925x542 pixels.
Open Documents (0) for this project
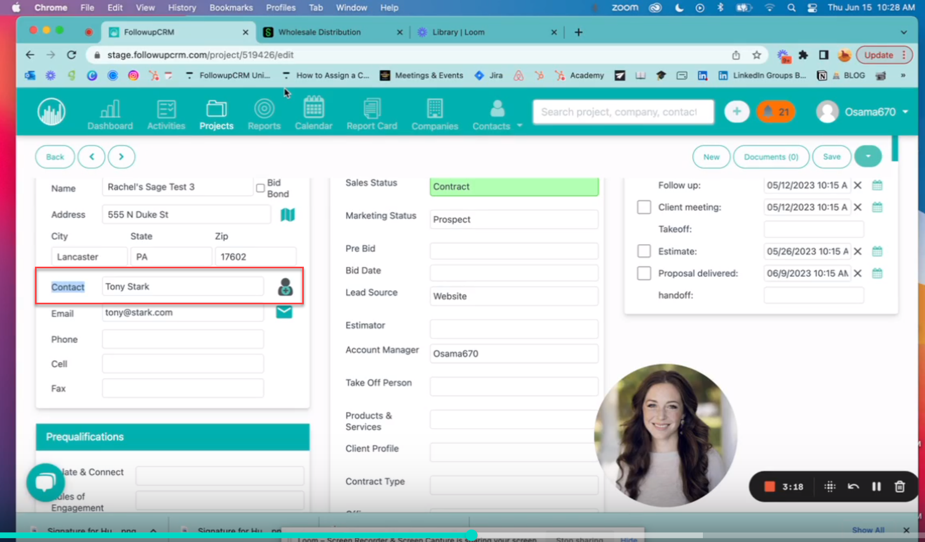pos(771,156)
